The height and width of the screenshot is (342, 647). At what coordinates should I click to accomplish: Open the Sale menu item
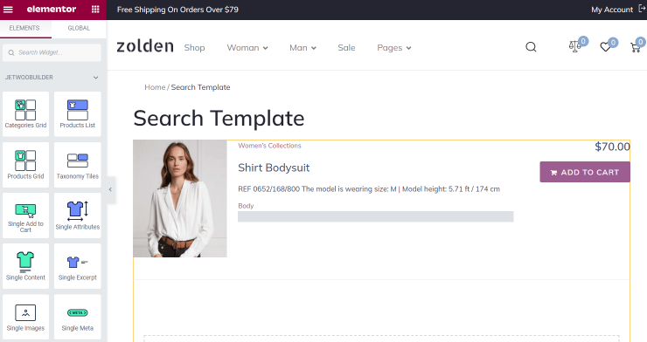346,48
